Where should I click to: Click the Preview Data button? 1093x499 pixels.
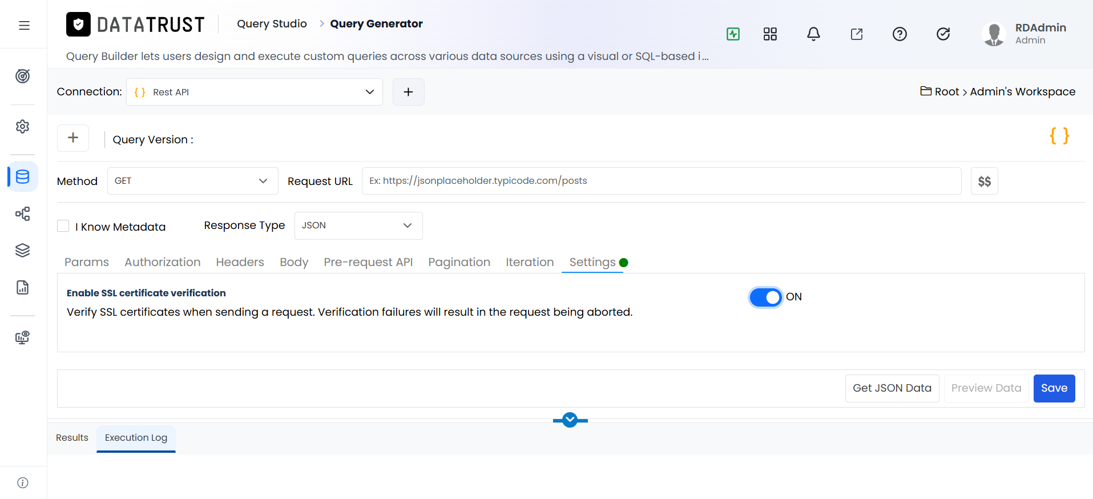tap(986, 388)
